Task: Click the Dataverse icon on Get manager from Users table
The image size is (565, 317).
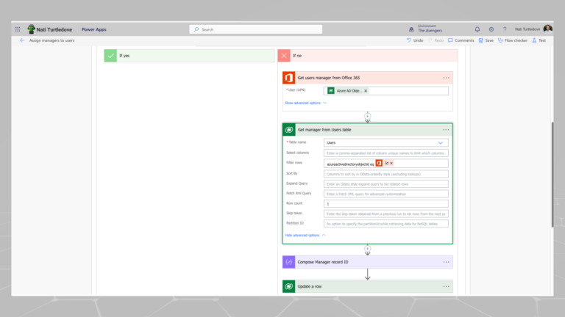Action: 289,130
